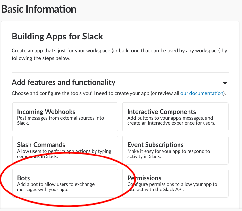Screen dimensions: 242x211
Task: Click the Add features and functionality heading
Action: [63, 82]
